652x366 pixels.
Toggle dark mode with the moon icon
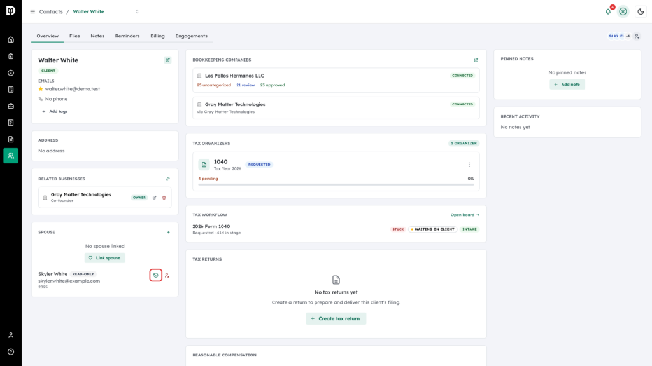(x=641, y=11)
